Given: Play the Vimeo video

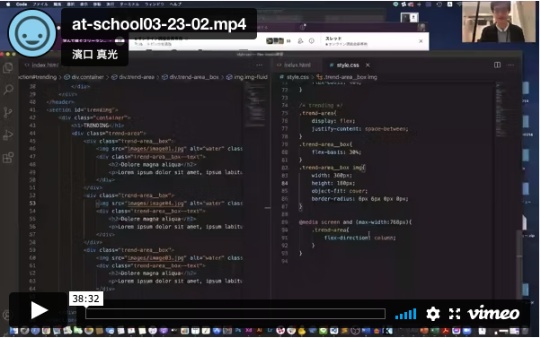Looking at the screenshot, I should [39, 310].
